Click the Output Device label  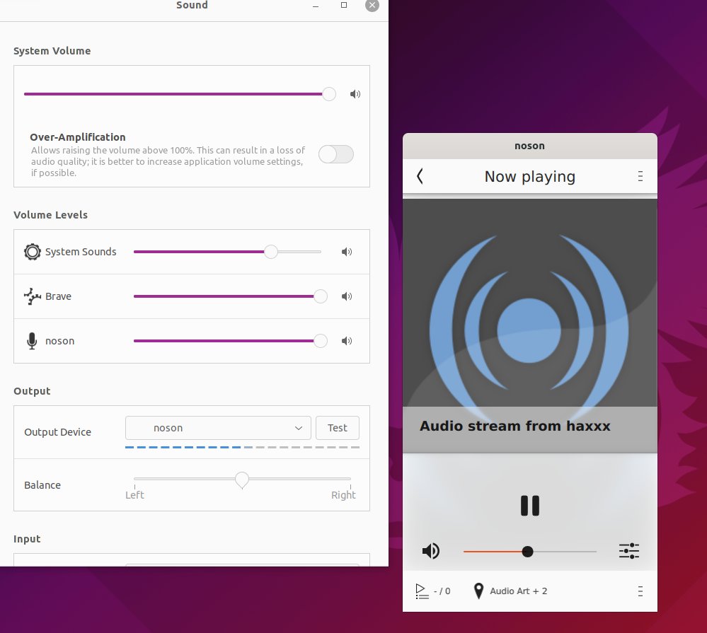pyautogui.click(x=58, y=432)
